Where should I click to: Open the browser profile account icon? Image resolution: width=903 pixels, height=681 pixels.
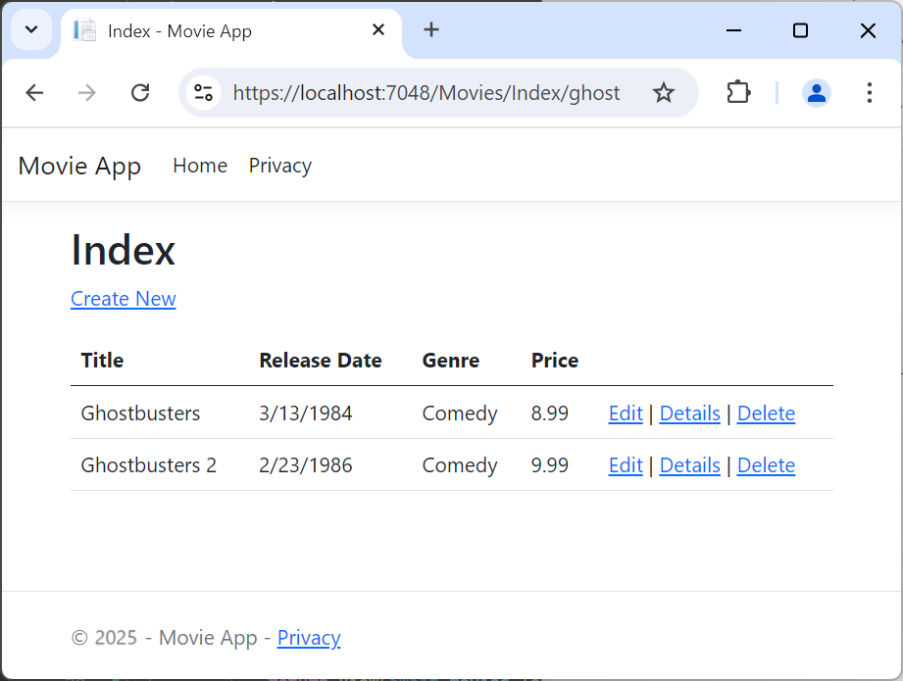[817, 92]
